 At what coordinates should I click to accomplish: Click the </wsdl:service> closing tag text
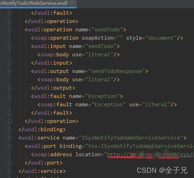[42, 171]
